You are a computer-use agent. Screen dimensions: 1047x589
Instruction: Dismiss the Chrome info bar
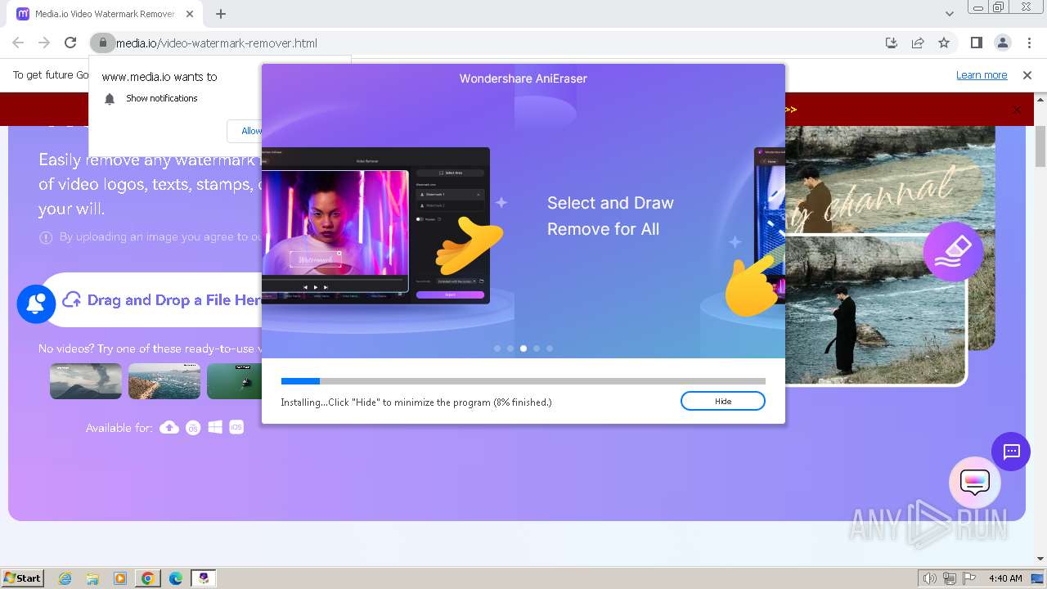click(x=1027, y=74)
